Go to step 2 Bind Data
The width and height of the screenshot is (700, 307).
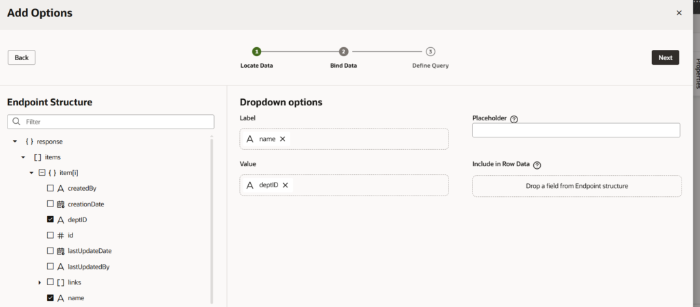point(343,52)
